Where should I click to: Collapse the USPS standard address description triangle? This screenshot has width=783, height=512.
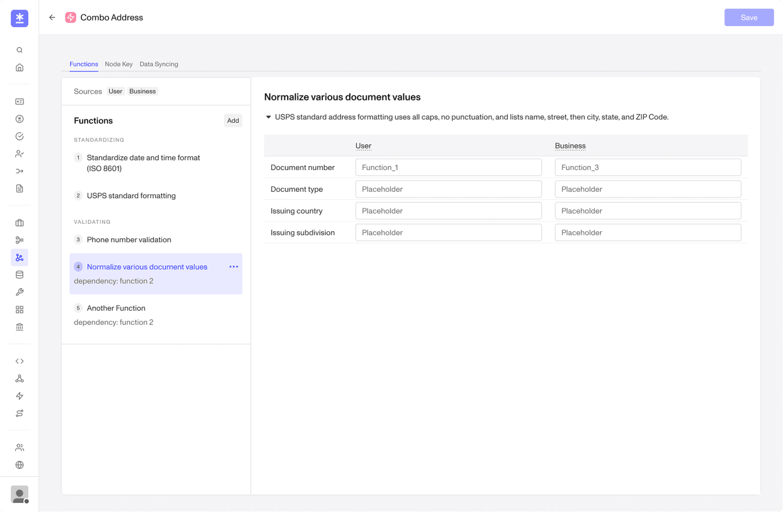(269, 117)
